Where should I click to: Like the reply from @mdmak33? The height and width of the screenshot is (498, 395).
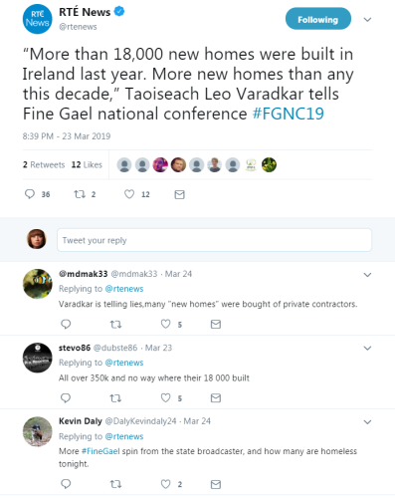(165, 324)
